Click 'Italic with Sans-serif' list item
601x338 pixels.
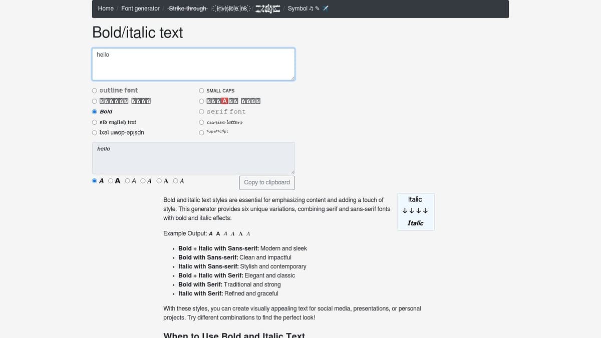pyautogui.click(x=242, y=266)
